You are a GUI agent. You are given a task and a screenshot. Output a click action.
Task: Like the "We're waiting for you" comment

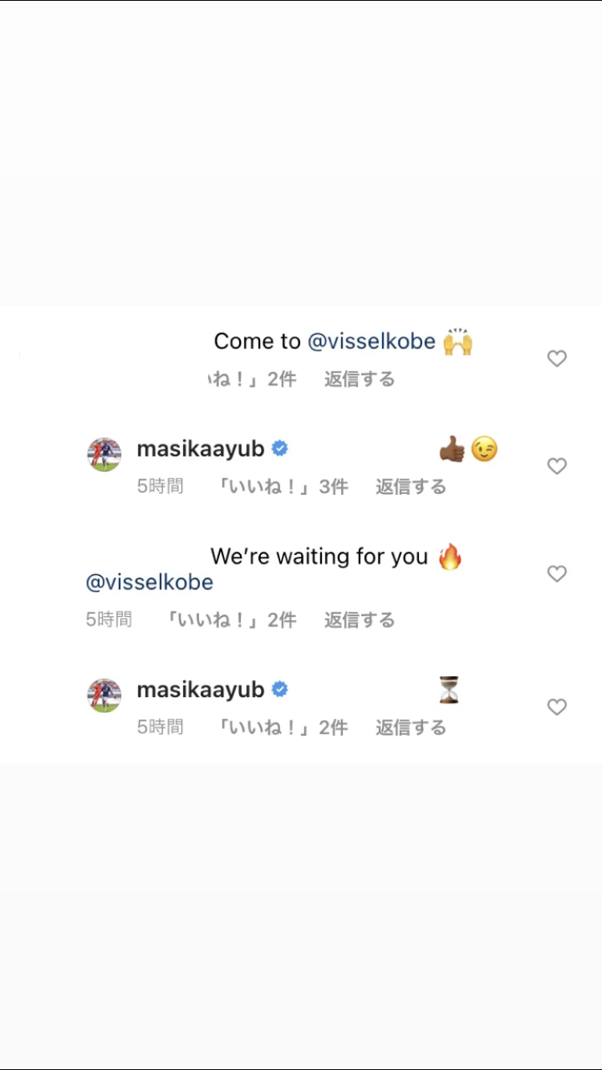coord(557,574)
